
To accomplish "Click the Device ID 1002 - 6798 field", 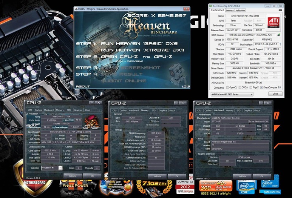I will click(x=232, y=40).
